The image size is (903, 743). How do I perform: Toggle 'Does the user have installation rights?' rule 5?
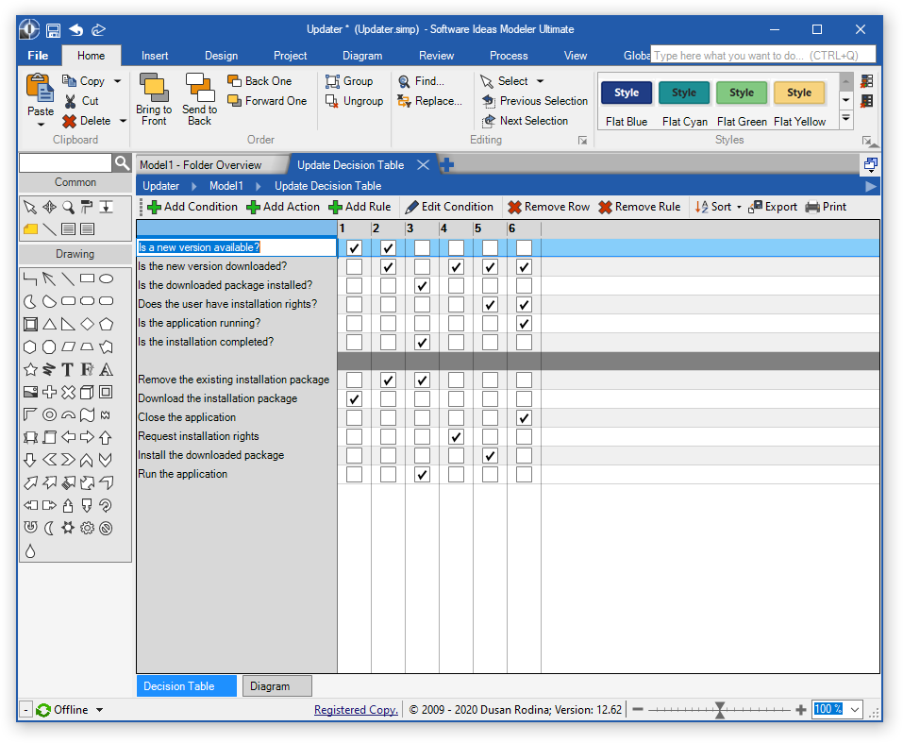[490, 304]
